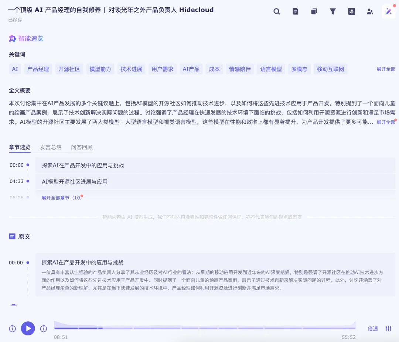399x342 pixels.
Task: Select the AI keyword tag
Action: point(15,69)
